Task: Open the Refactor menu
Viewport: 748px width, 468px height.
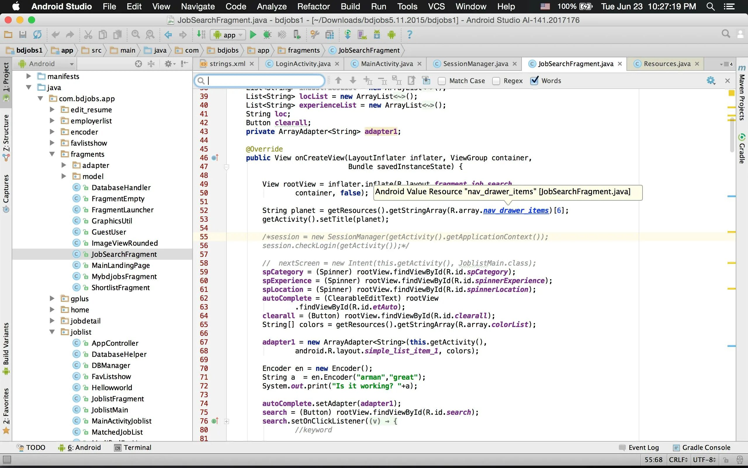Action: point(313,6)
